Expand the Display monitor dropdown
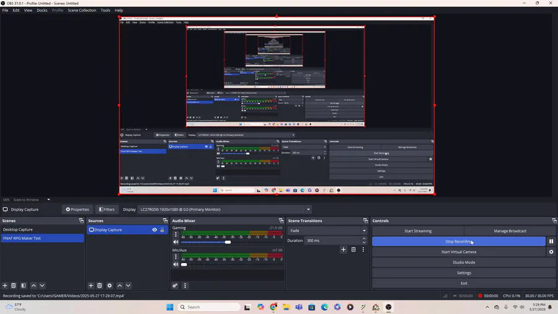558x314 pixels. pyautogui.click(x=308, y=209)
